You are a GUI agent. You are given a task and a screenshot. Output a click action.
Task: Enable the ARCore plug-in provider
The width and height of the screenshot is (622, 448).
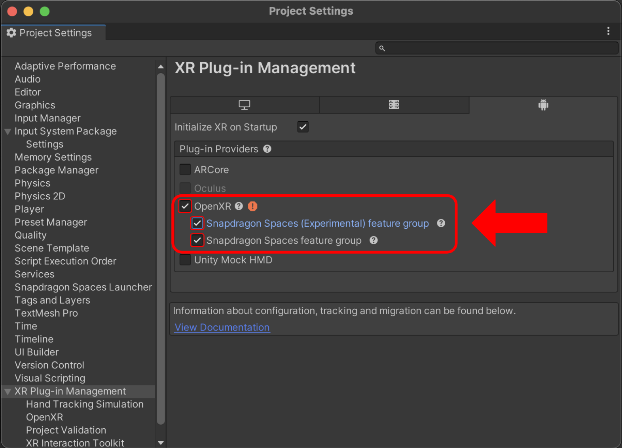(x=185, y=170)
